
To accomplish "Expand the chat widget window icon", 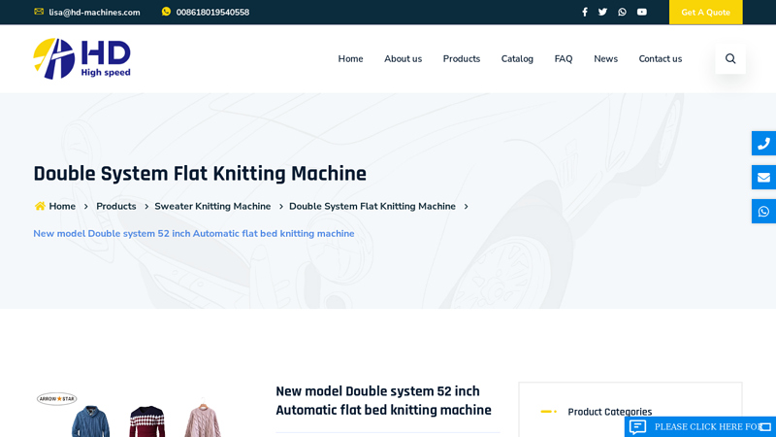I will click(x=765, y=426).
